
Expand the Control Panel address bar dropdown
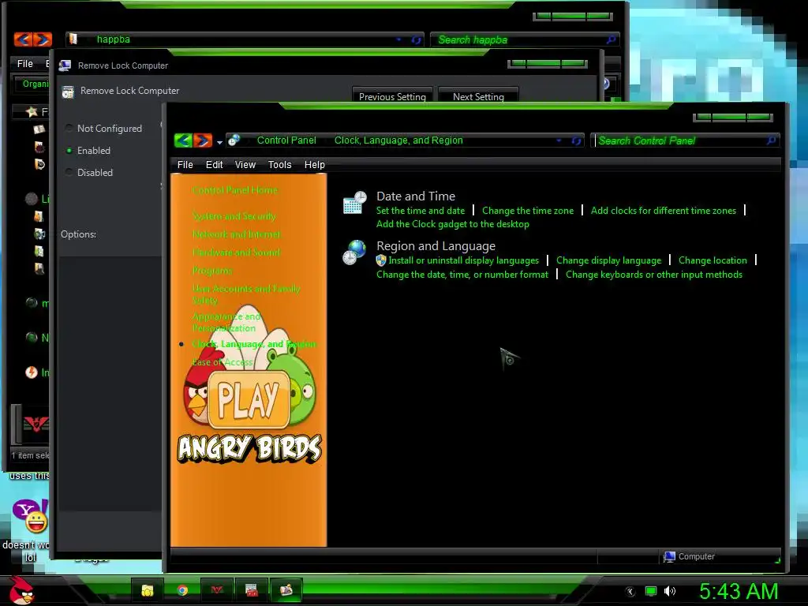pyautogui.click(x=559, y=140)
